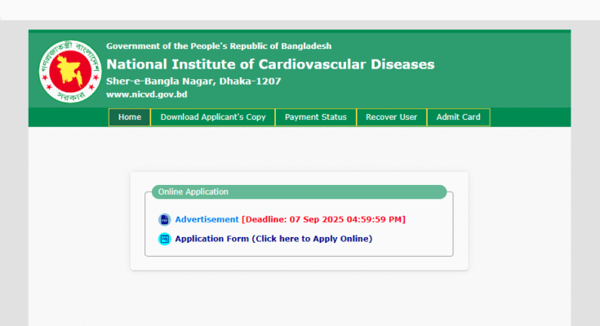Viewport: 600px width, 326px height.
Task: Click Government of the People's Republic text
Action: click(219, 46)
